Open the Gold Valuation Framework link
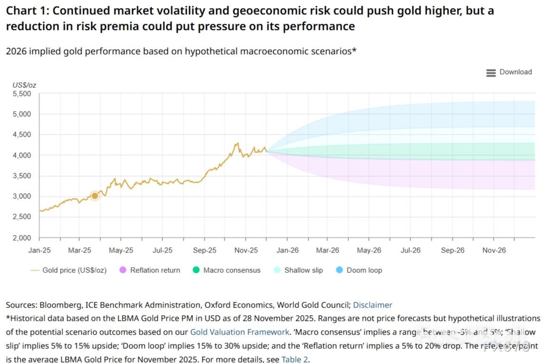 239,332
